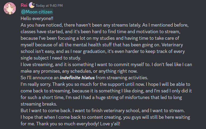206x129 pixels.
Task: Click the phrase I'm really sorry
Action: pyautogui.click(x=36, y=85)
